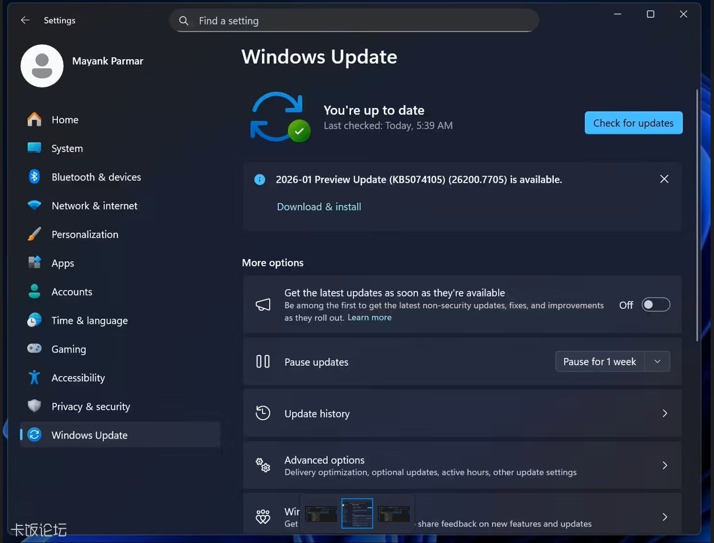Screen dimensions: 714x543
Task: Expand the Update history row
Action: tap(664, 413)
